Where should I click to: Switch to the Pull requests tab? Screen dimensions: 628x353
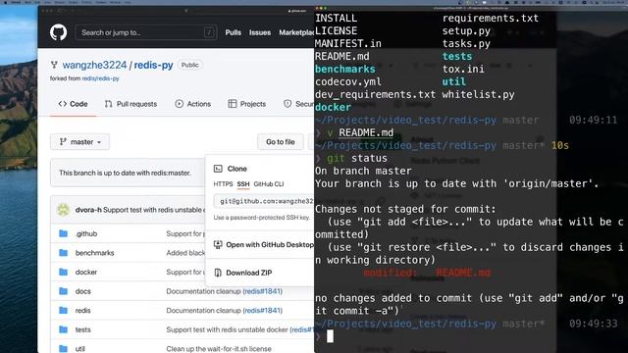point(131,104)
